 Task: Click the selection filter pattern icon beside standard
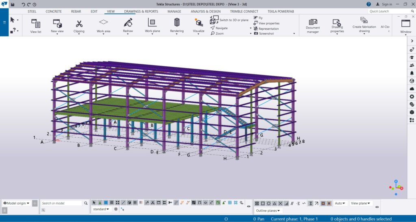pyautogui.click(x=116, y=209)
